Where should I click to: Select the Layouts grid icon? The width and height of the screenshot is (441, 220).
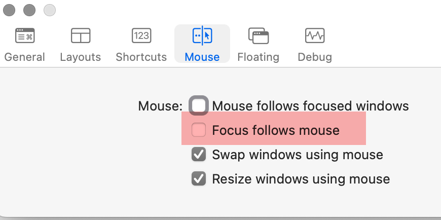(81, 35)
